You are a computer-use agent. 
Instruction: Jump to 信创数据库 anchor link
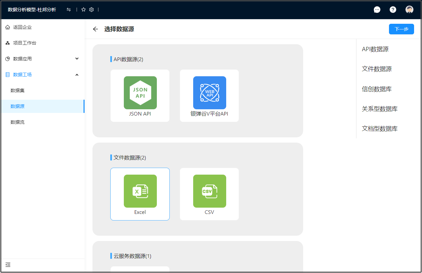tap(376, 89)
